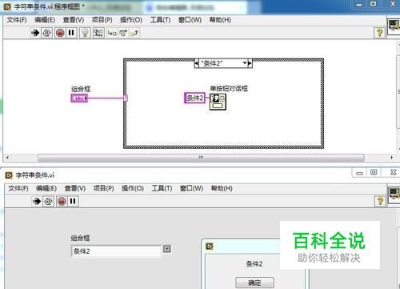This screenshot has width=400, height=289.
Task: Expand the 组合框 combo box dropdown arrow
Action: coord(167,249)
